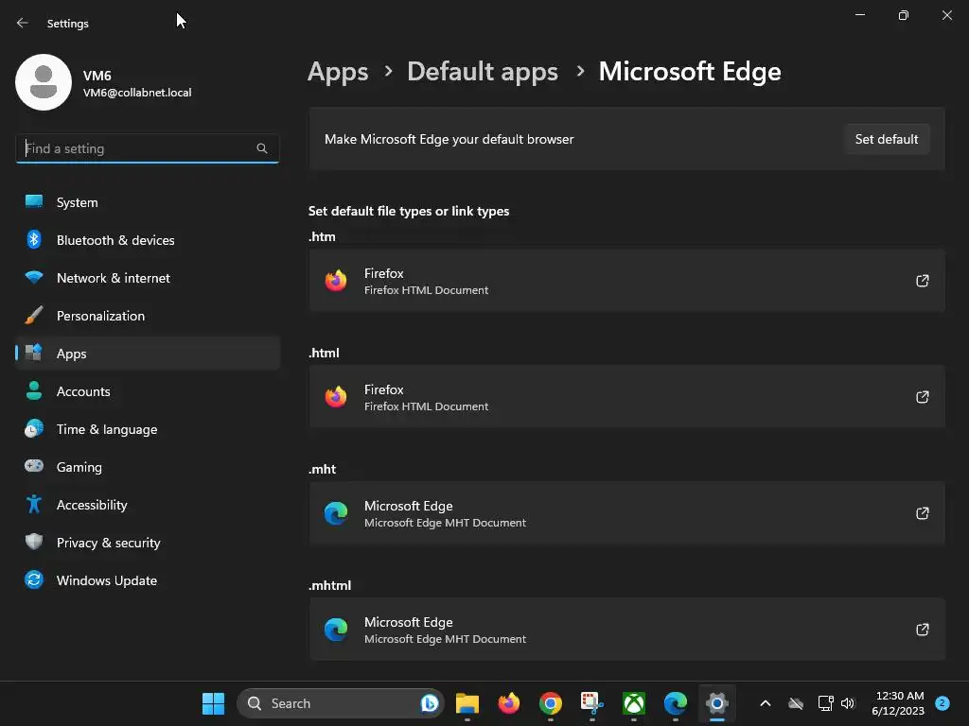
Task: Open Bing chat icon in taskbar search
Action: click(x=430, y=703)
